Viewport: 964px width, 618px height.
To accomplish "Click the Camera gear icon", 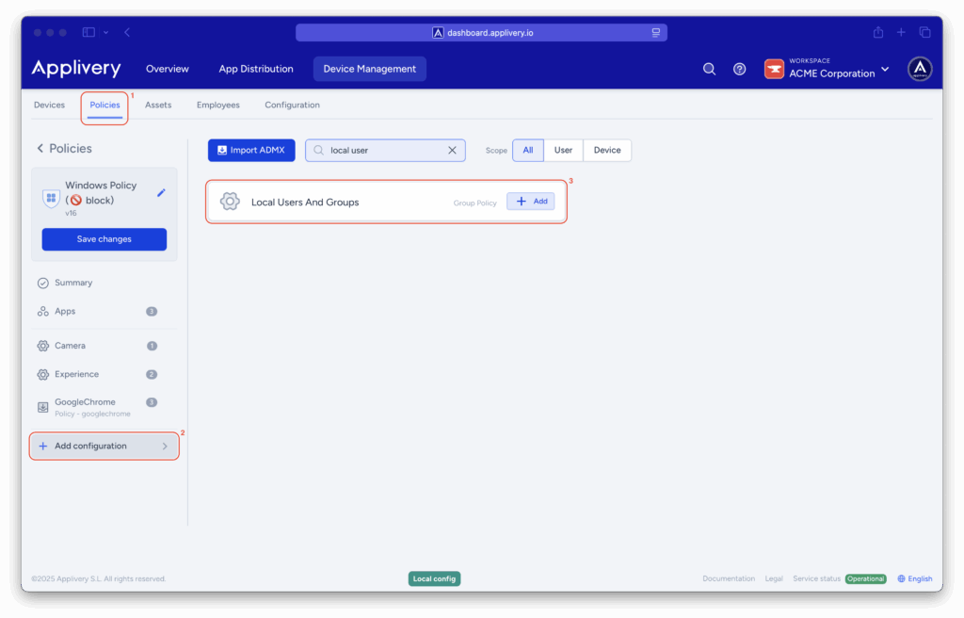I will tap(43, 346).
